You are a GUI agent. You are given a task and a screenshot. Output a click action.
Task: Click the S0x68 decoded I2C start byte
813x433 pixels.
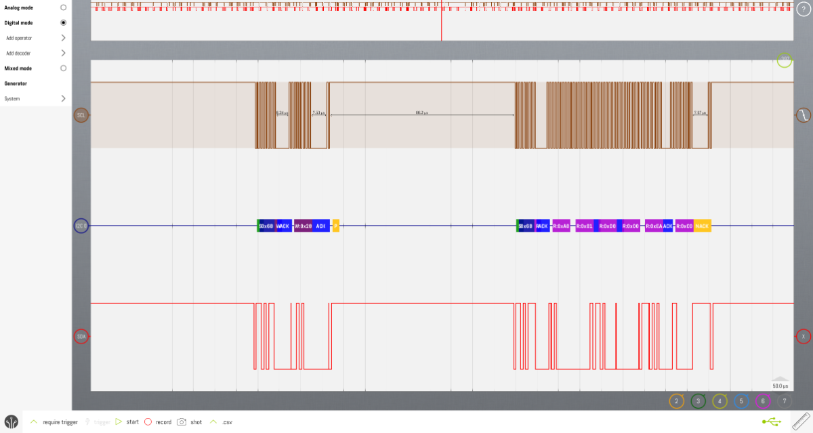pos(265,226)
